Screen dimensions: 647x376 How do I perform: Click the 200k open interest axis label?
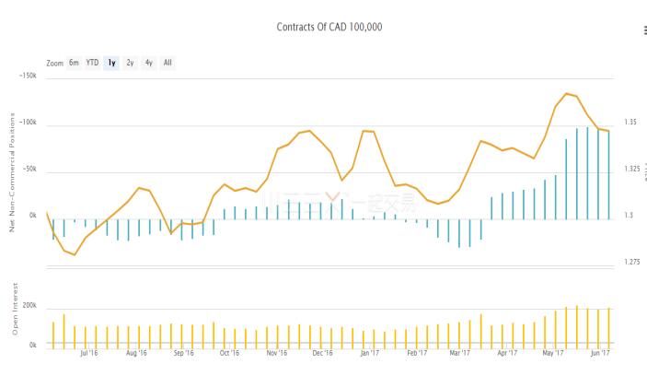(x=29, y=305)
